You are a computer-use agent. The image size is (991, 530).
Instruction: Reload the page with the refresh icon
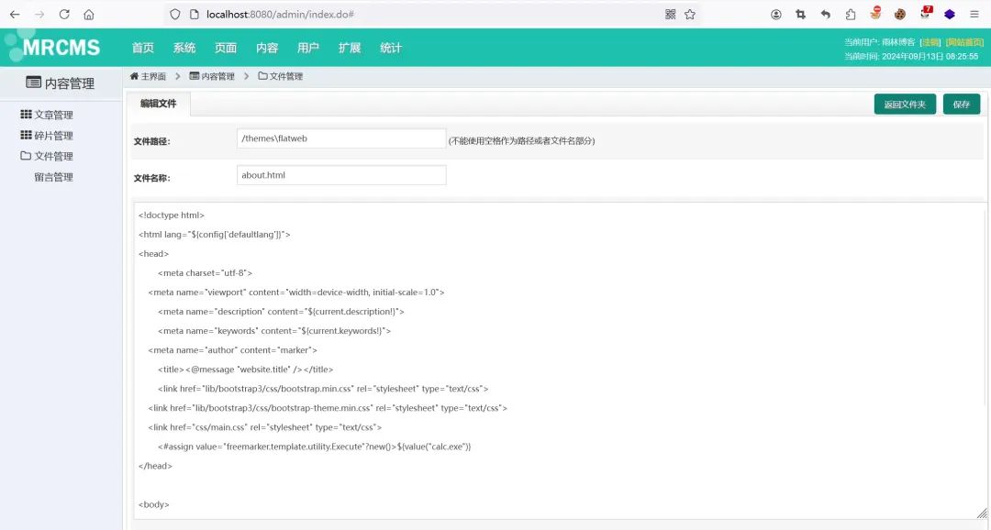click(x=64, y=14)
